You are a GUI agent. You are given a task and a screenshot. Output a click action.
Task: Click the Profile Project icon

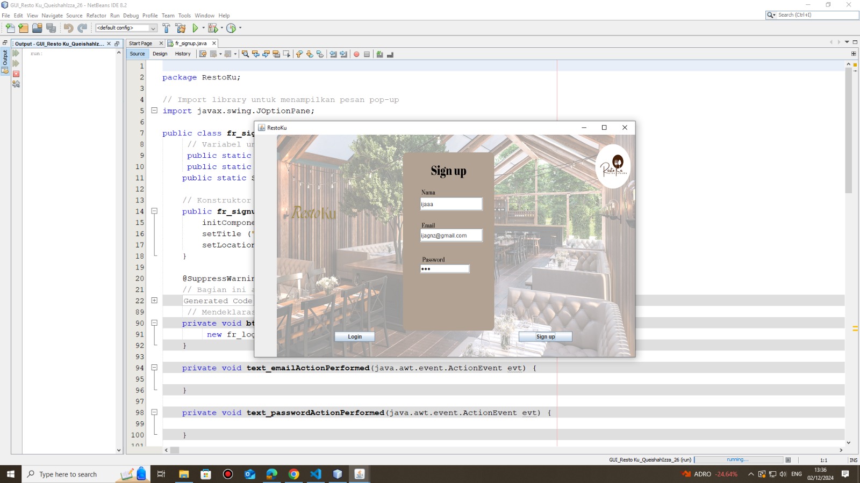231,28
